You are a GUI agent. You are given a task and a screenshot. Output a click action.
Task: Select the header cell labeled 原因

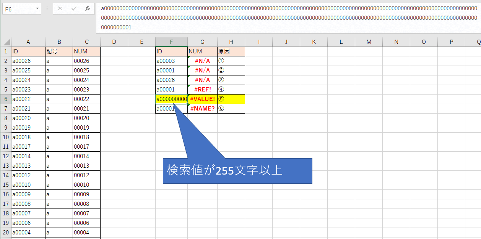click(231, 51)
